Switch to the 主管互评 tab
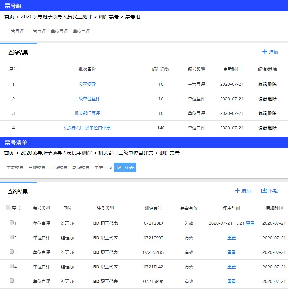Viewport: 288px width, 289px height. [x=15, y=32]
